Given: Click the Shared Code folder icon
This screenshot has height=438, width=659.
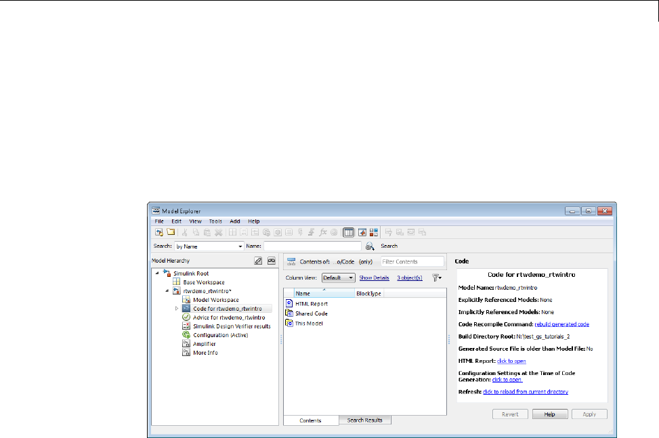Looking at the screenshot, I should point(289,313).
